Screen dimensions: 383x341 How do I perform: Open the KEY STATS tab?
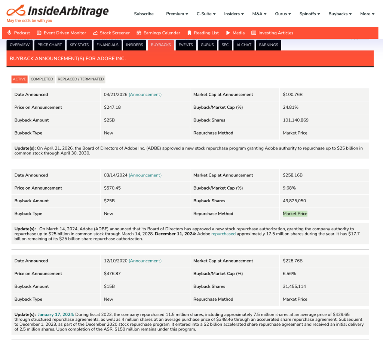(79, 45)
